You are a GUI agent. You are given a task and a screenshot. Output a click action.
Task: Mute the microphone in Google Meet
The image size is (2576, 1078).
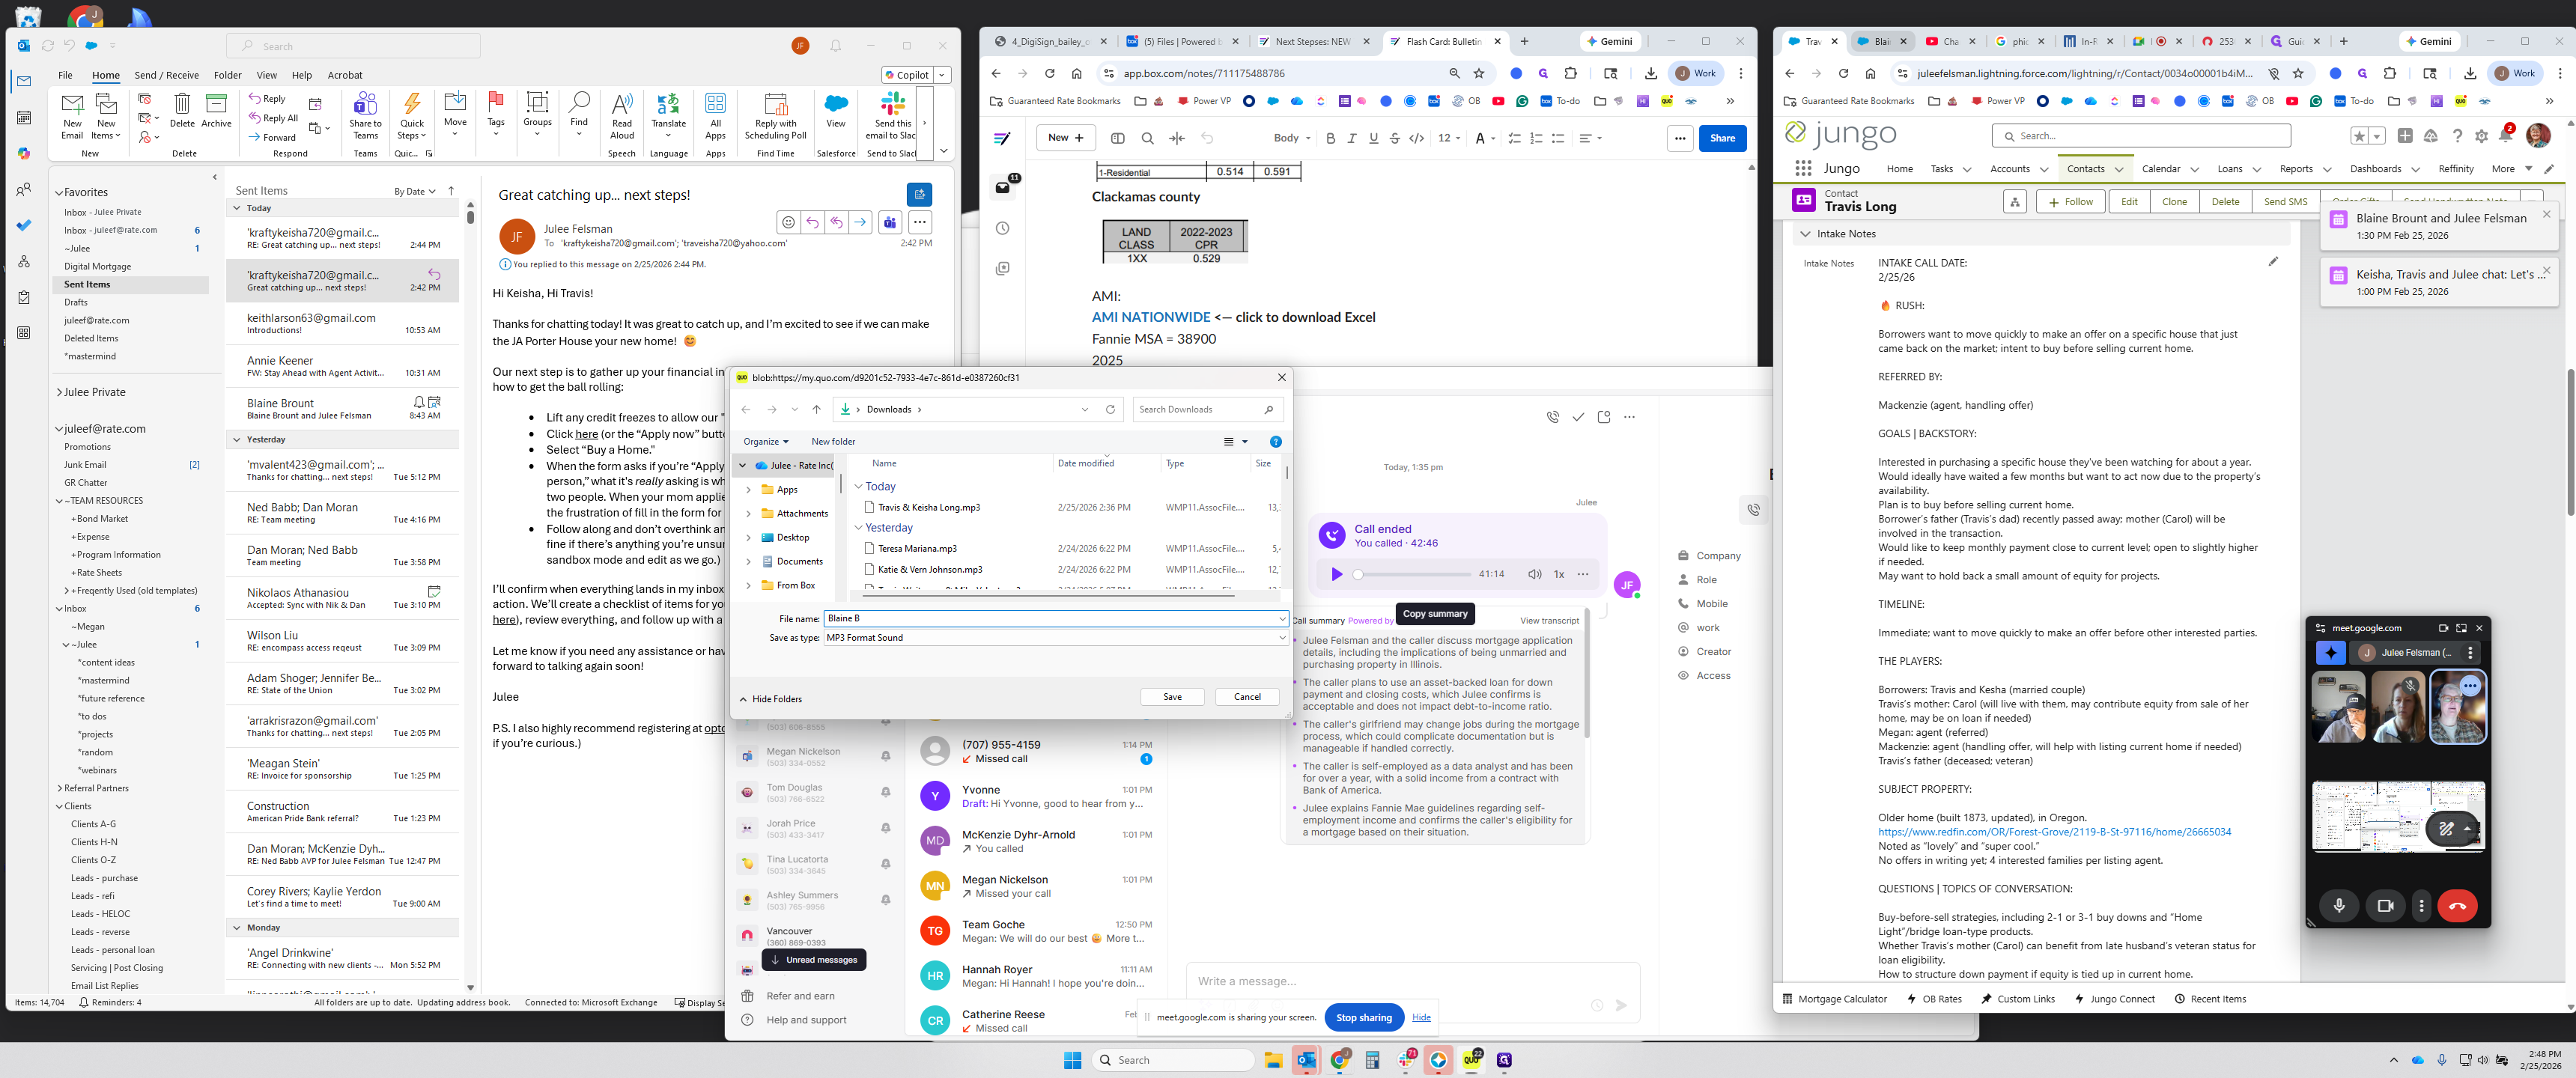point(2339,906)
